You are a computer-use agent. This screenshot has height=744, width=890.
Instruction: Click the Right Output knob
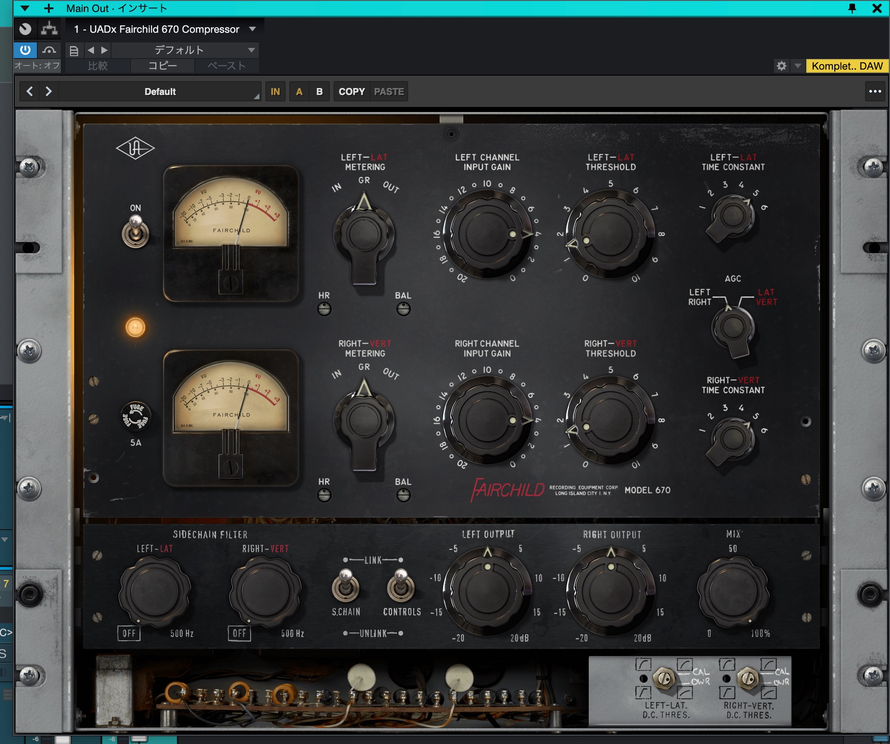click(x=611, y=591)
